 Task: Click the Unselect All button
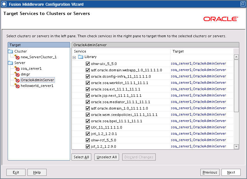coord(107,157)
